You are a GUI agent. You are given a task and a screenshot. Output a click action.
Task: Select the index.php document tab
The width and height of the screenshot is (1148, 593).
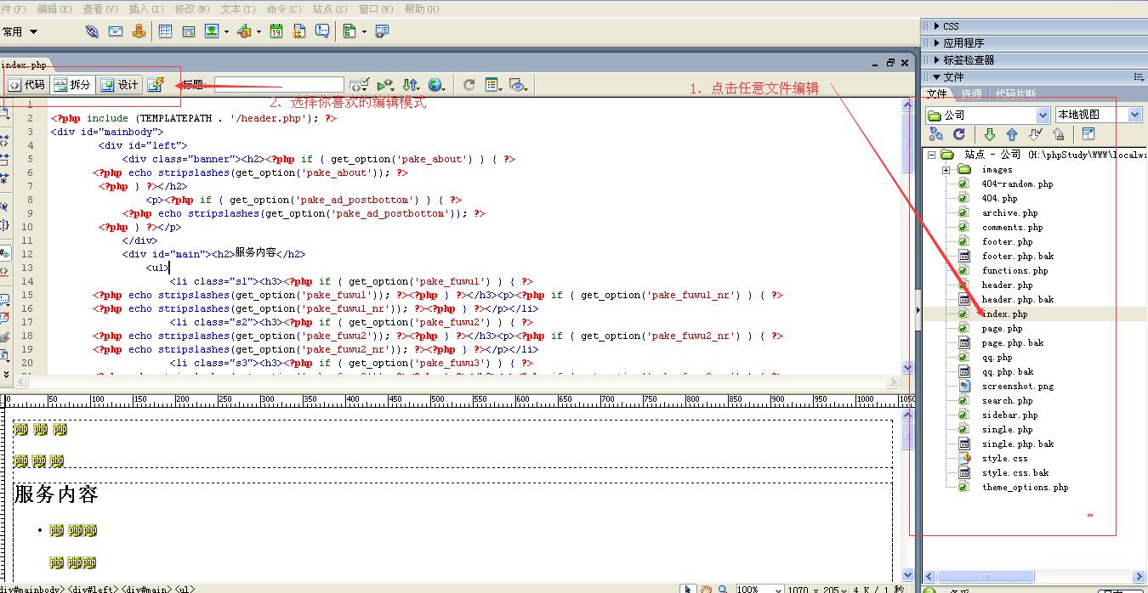click(x=24, y=65)
